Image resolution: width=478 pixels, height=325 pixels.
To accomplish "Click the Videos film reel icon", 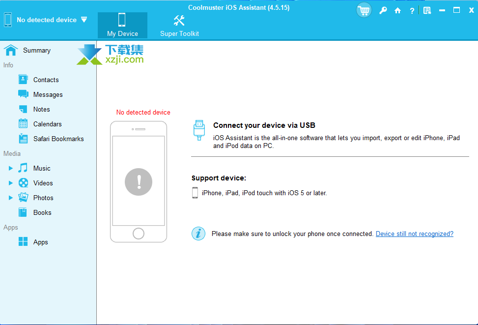I will click(23, 183).
